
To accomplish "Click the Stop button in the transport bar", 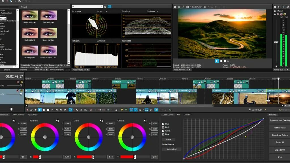I will point(48,110).
